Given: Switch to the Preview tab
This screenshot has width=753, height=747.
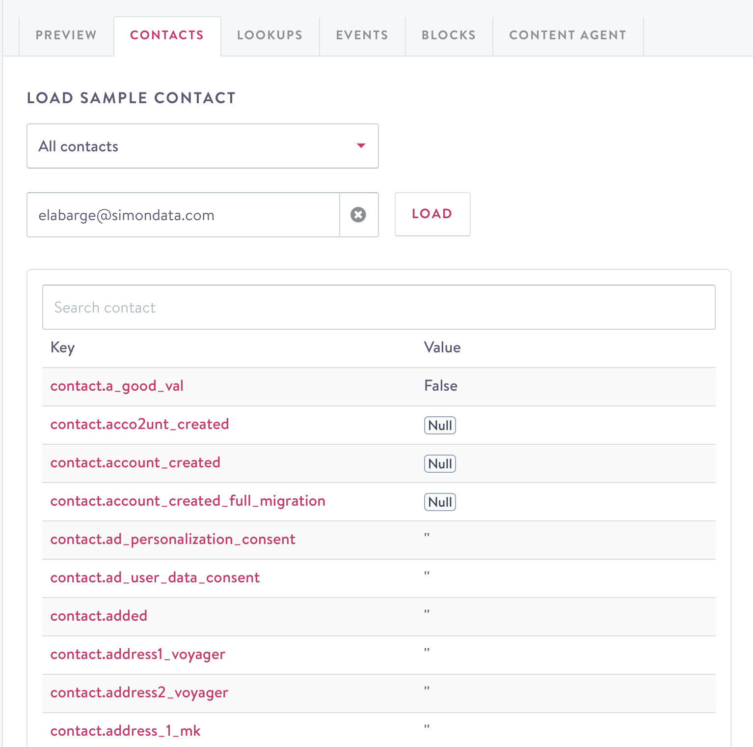Looking at the screenshot, I should [x=66, y=35].
